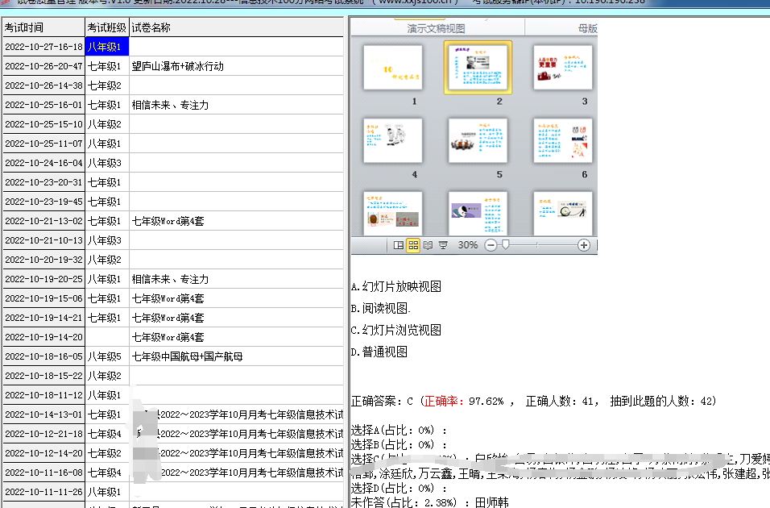Click the zoom slider handle
Image resolution: width=770 pixels, height=508 pixels.
coord(505,244)
